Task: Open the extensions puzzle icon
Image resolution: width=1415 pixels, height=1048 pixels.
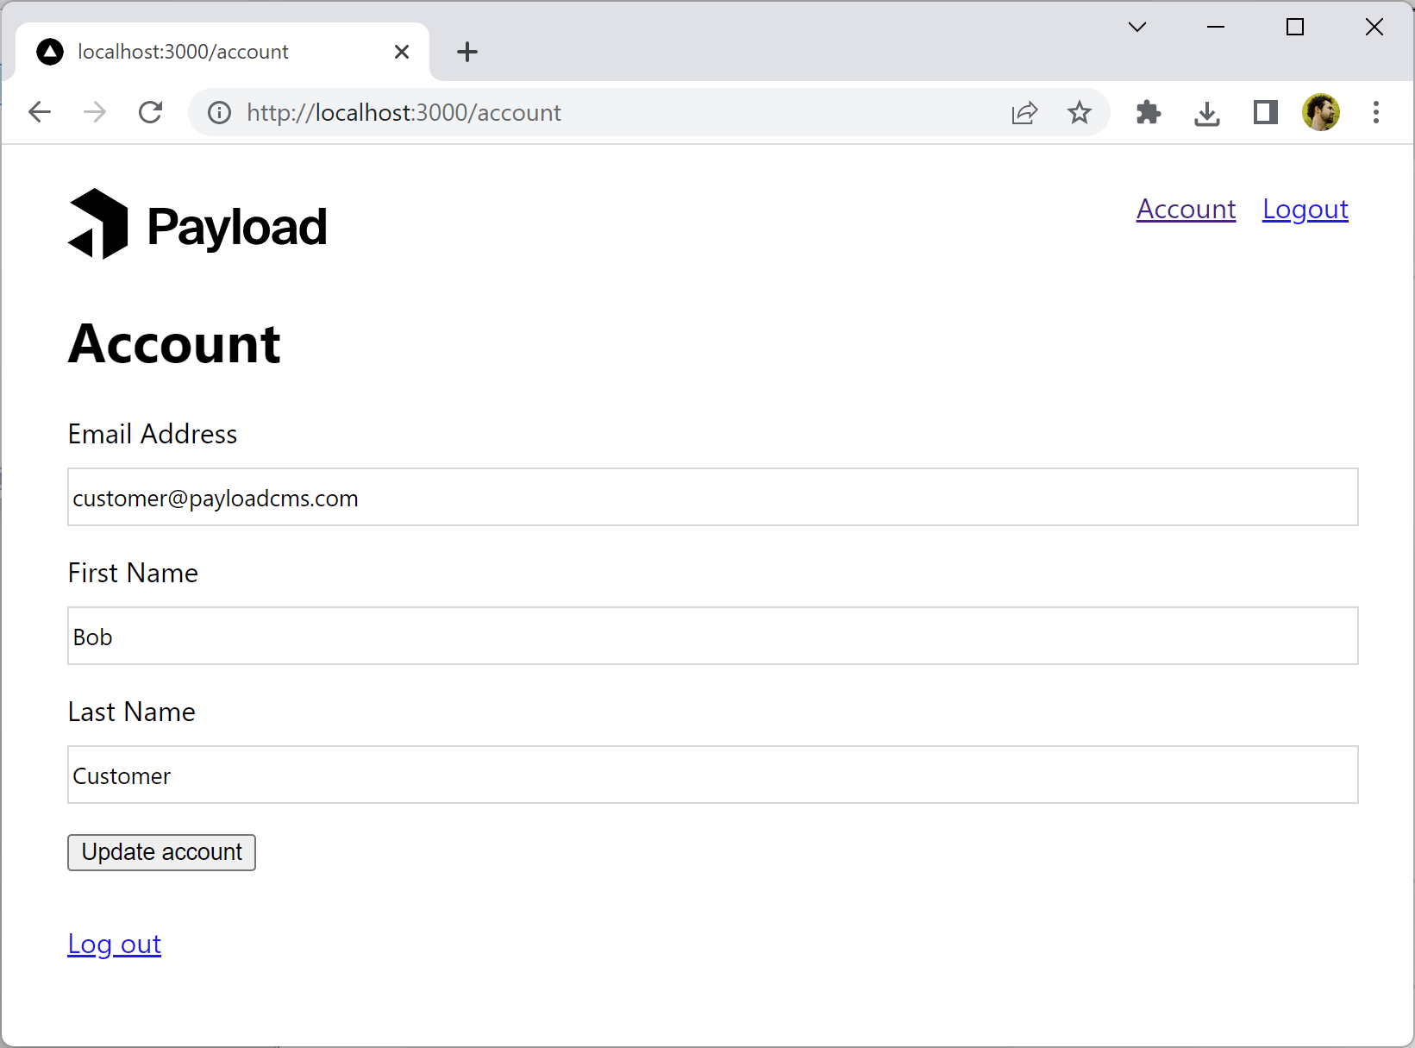Action: coord(1149,112)
